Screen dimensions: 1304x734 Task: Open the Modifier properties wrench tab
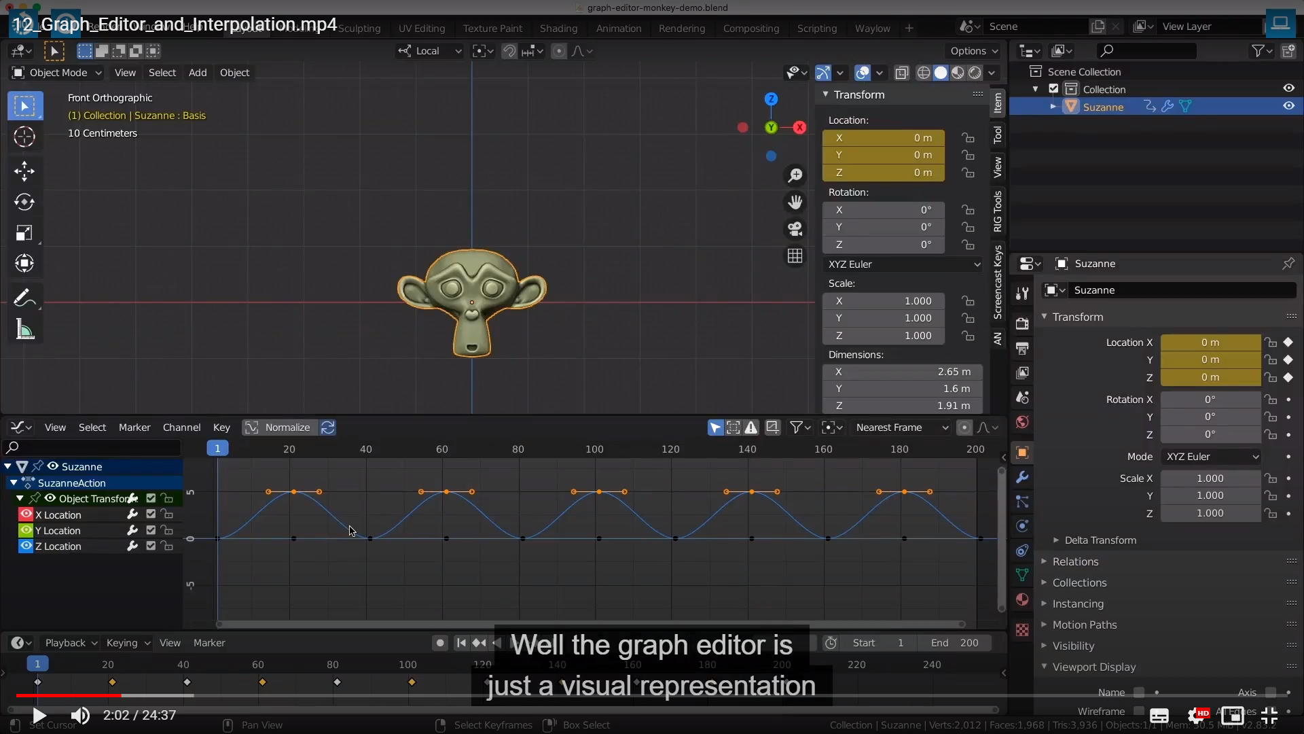(1022, 477)
